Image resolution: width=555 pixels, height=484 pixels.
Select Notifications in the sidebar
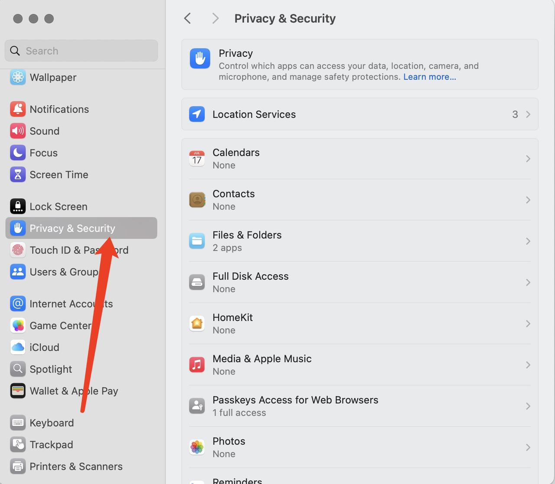click(81, 109)
